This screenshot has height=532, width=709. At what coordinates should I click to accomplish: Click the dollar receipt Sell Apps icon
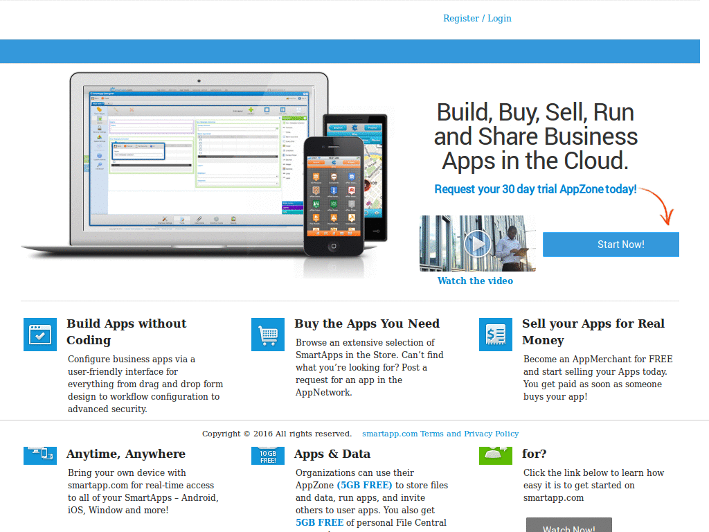pos(496,335)
